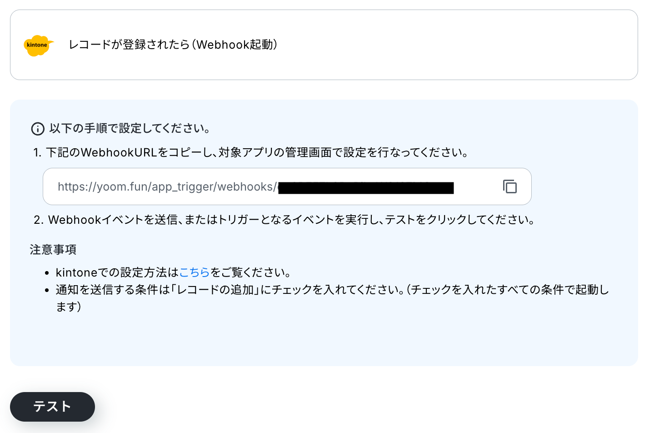
Task: Run the テスト button
Action: coord(52,407)
